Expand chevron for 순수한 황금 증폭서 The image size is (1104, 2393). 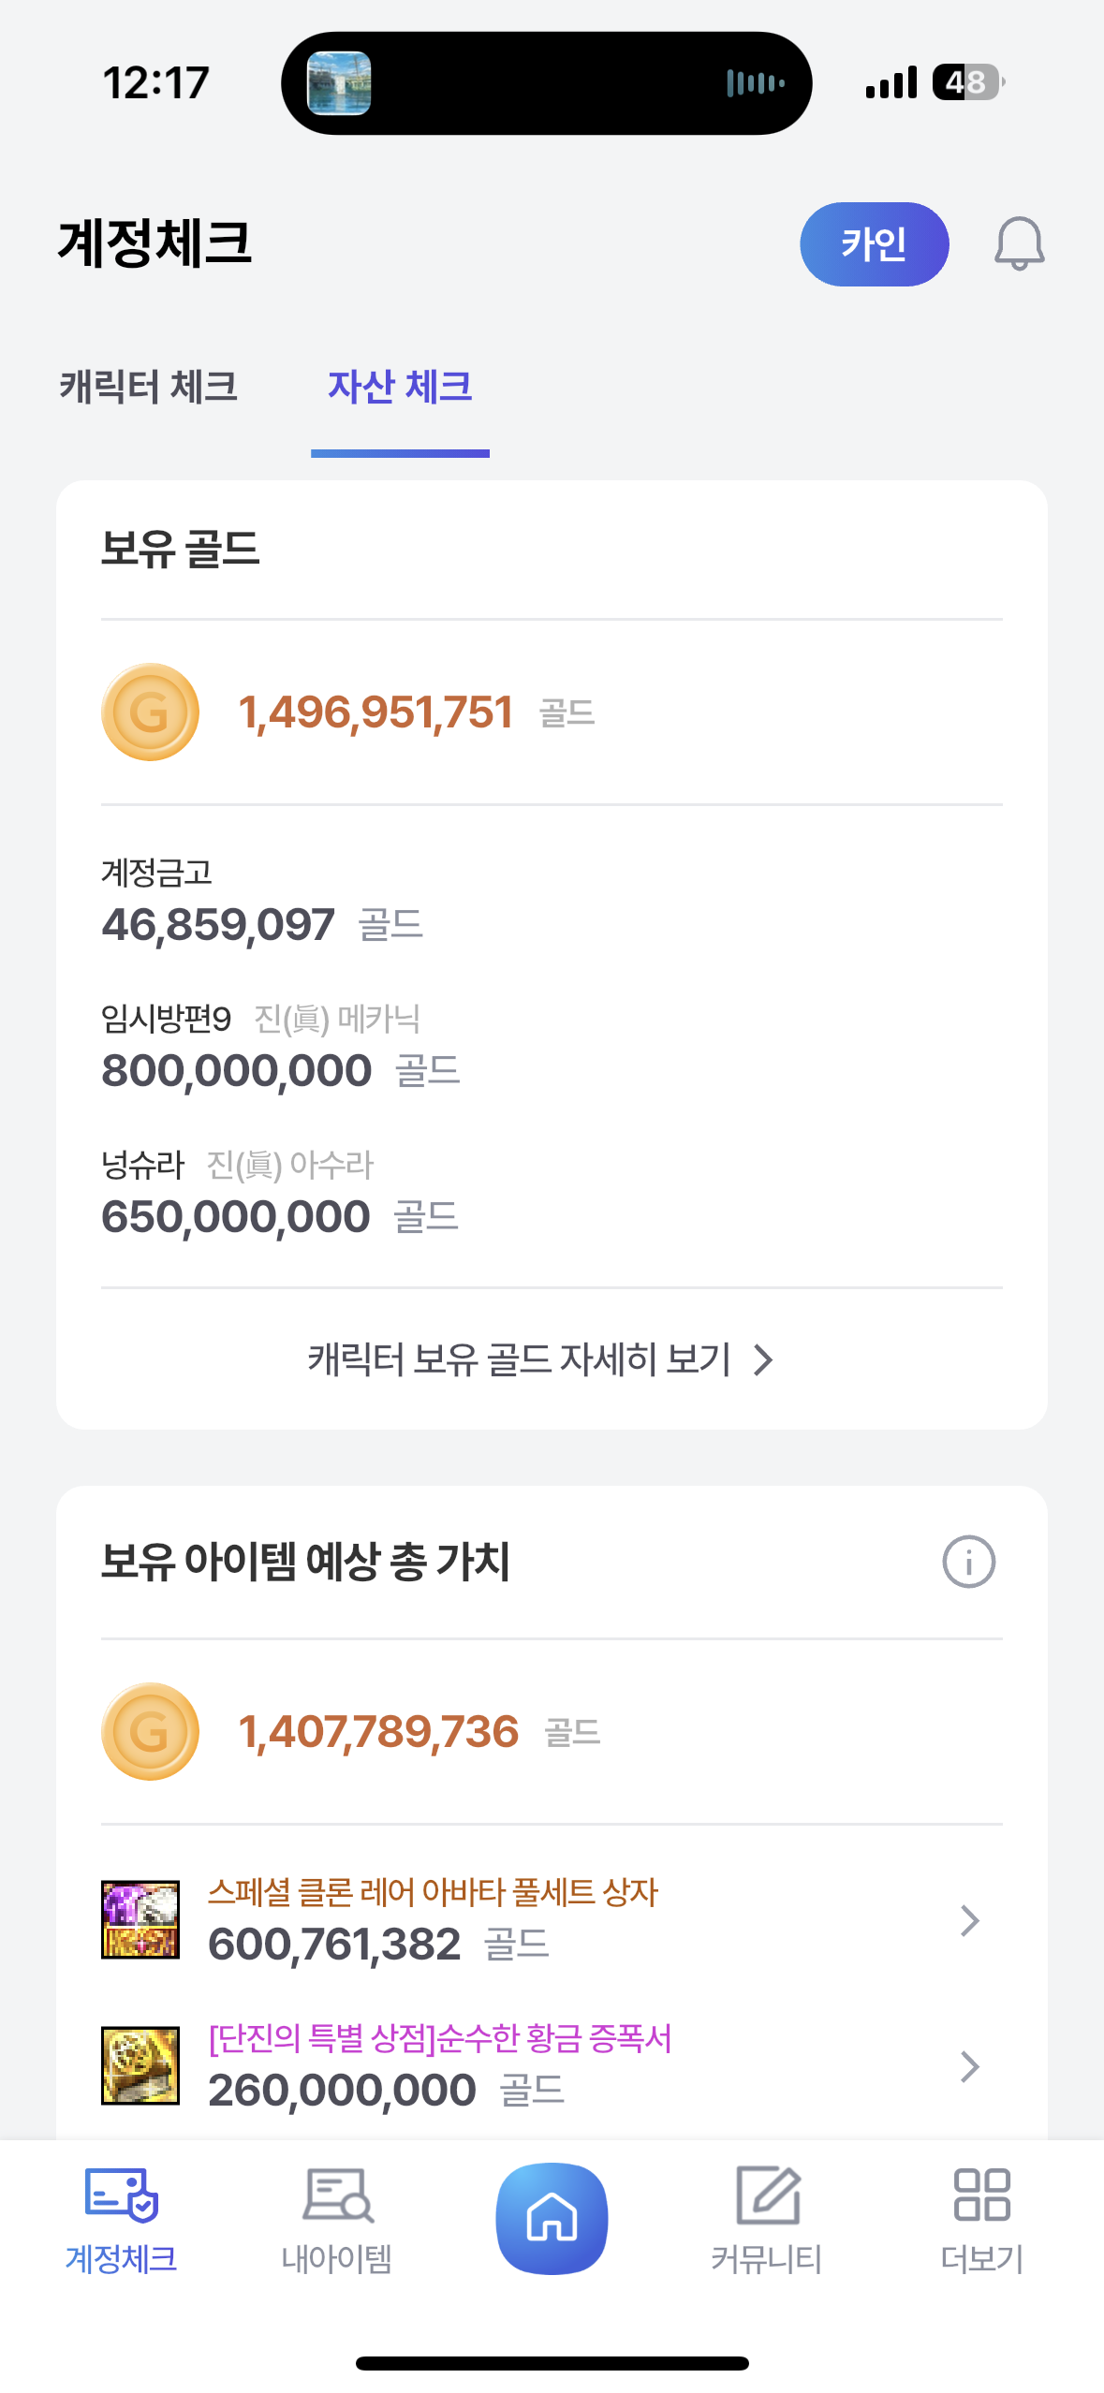click(969, 2066)
